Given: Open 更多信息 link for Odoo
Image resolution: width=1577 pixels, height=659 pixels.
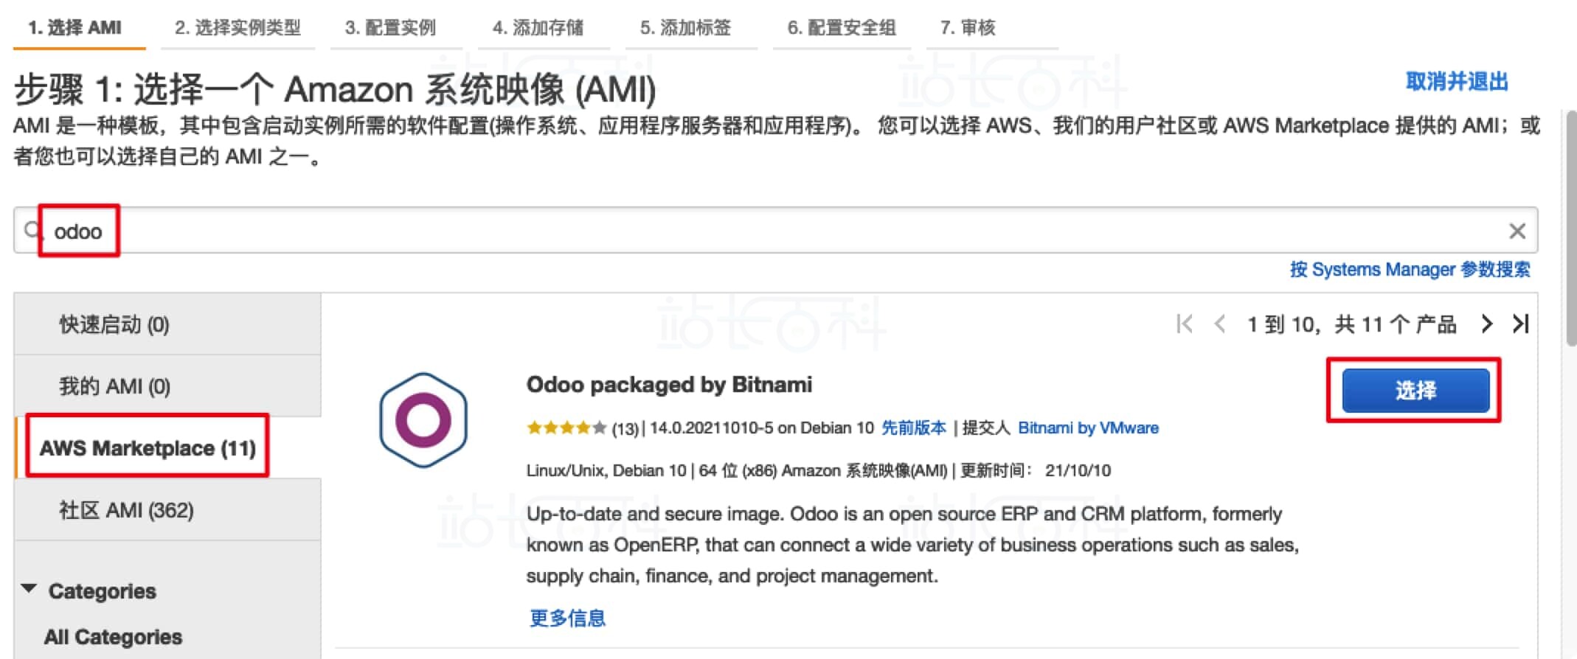Looking at the screenshot, I should 567,618.
